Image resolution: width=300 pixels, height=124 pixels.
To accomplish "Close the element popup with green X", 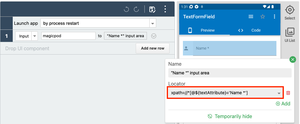I will pyautogui.click(x=293, y=60).
